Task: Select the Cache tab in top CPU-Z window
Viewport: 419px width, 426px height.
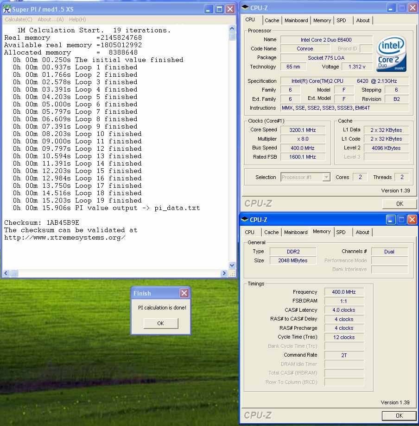Action: (272, 20)
